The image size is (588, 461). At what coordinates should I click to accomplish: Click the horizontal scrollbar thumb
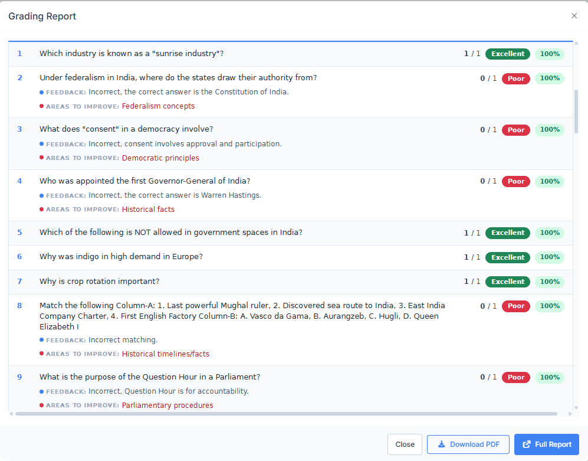point(287,414)
